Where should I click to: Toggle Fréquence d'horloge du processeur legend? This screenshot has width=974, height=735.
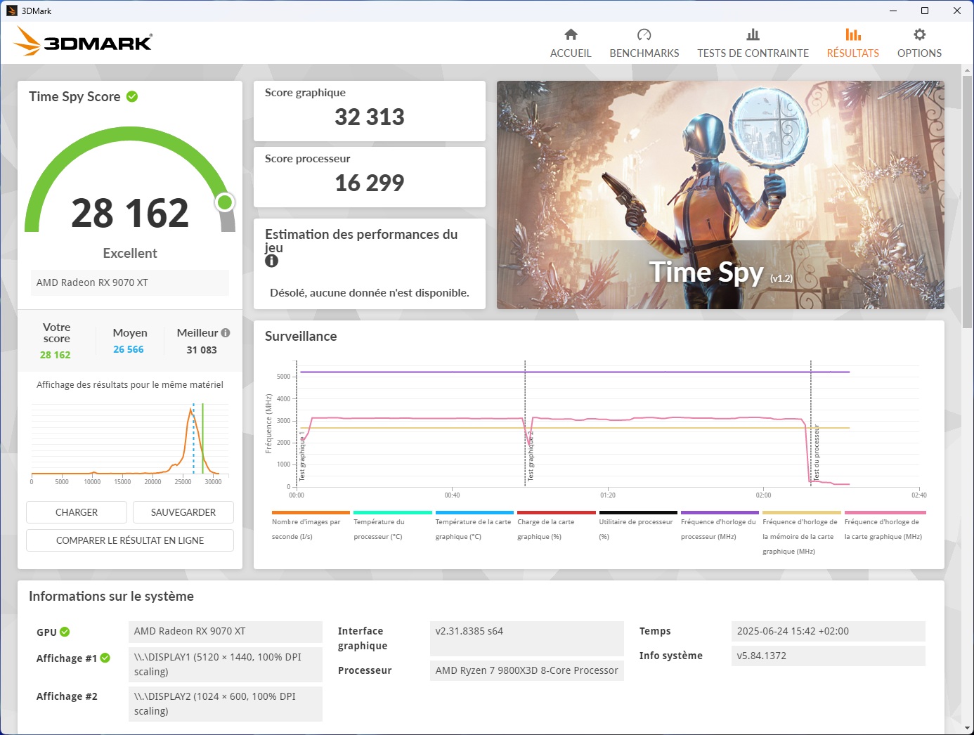tap(720, 526)
